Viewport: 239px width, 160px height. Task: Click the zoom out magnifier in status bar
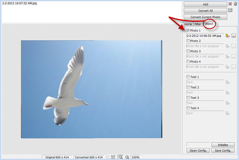(x=127, y=157)
